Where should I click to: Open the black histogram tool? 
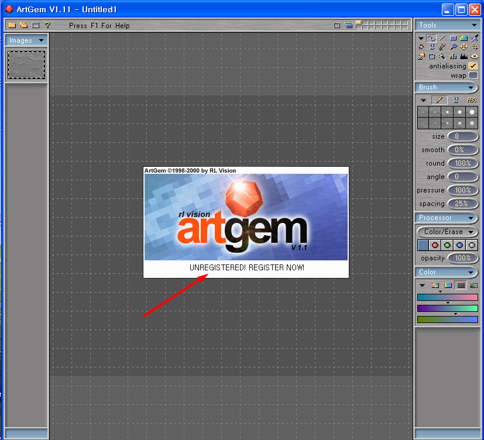click(464, 56)
